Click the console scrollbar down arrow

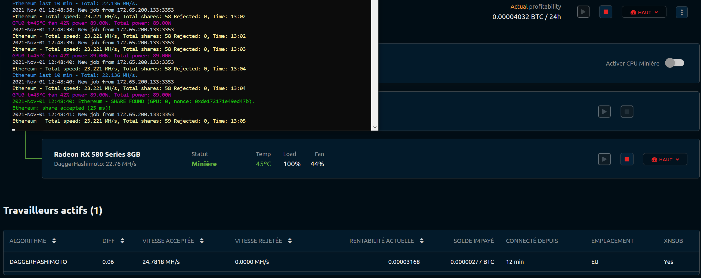click(x=375, y=127)
